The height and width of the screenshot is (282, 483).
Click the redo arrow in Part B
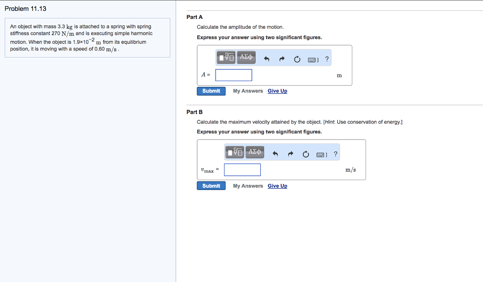pyautogui.click(x=291, y=154)
